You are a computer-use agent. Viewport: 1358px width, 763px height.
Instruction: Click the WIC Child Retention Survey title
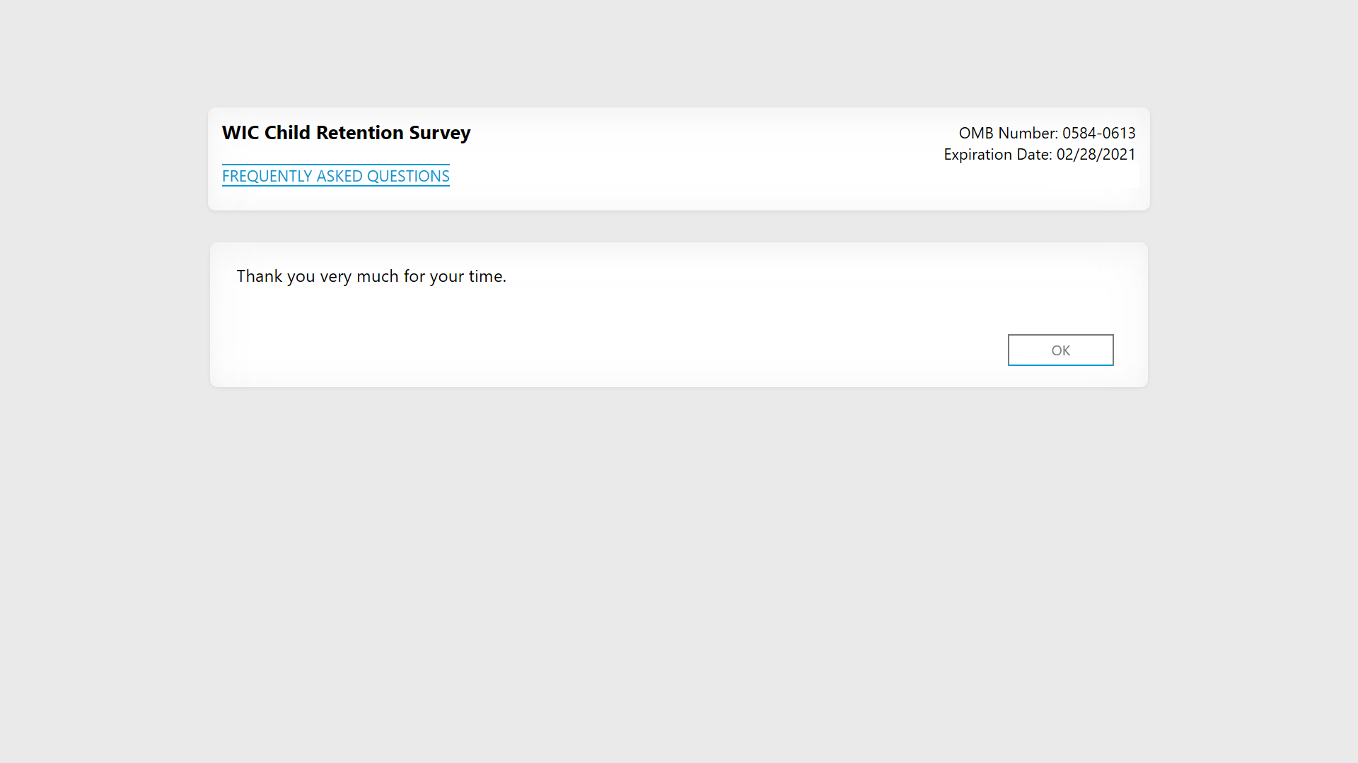pyautogui.click(x=346, y=133)
